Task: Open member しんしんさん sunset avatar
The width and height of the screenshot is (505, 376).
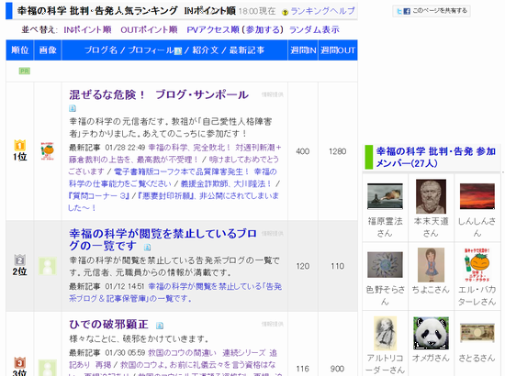Action: tap(477, 196)
